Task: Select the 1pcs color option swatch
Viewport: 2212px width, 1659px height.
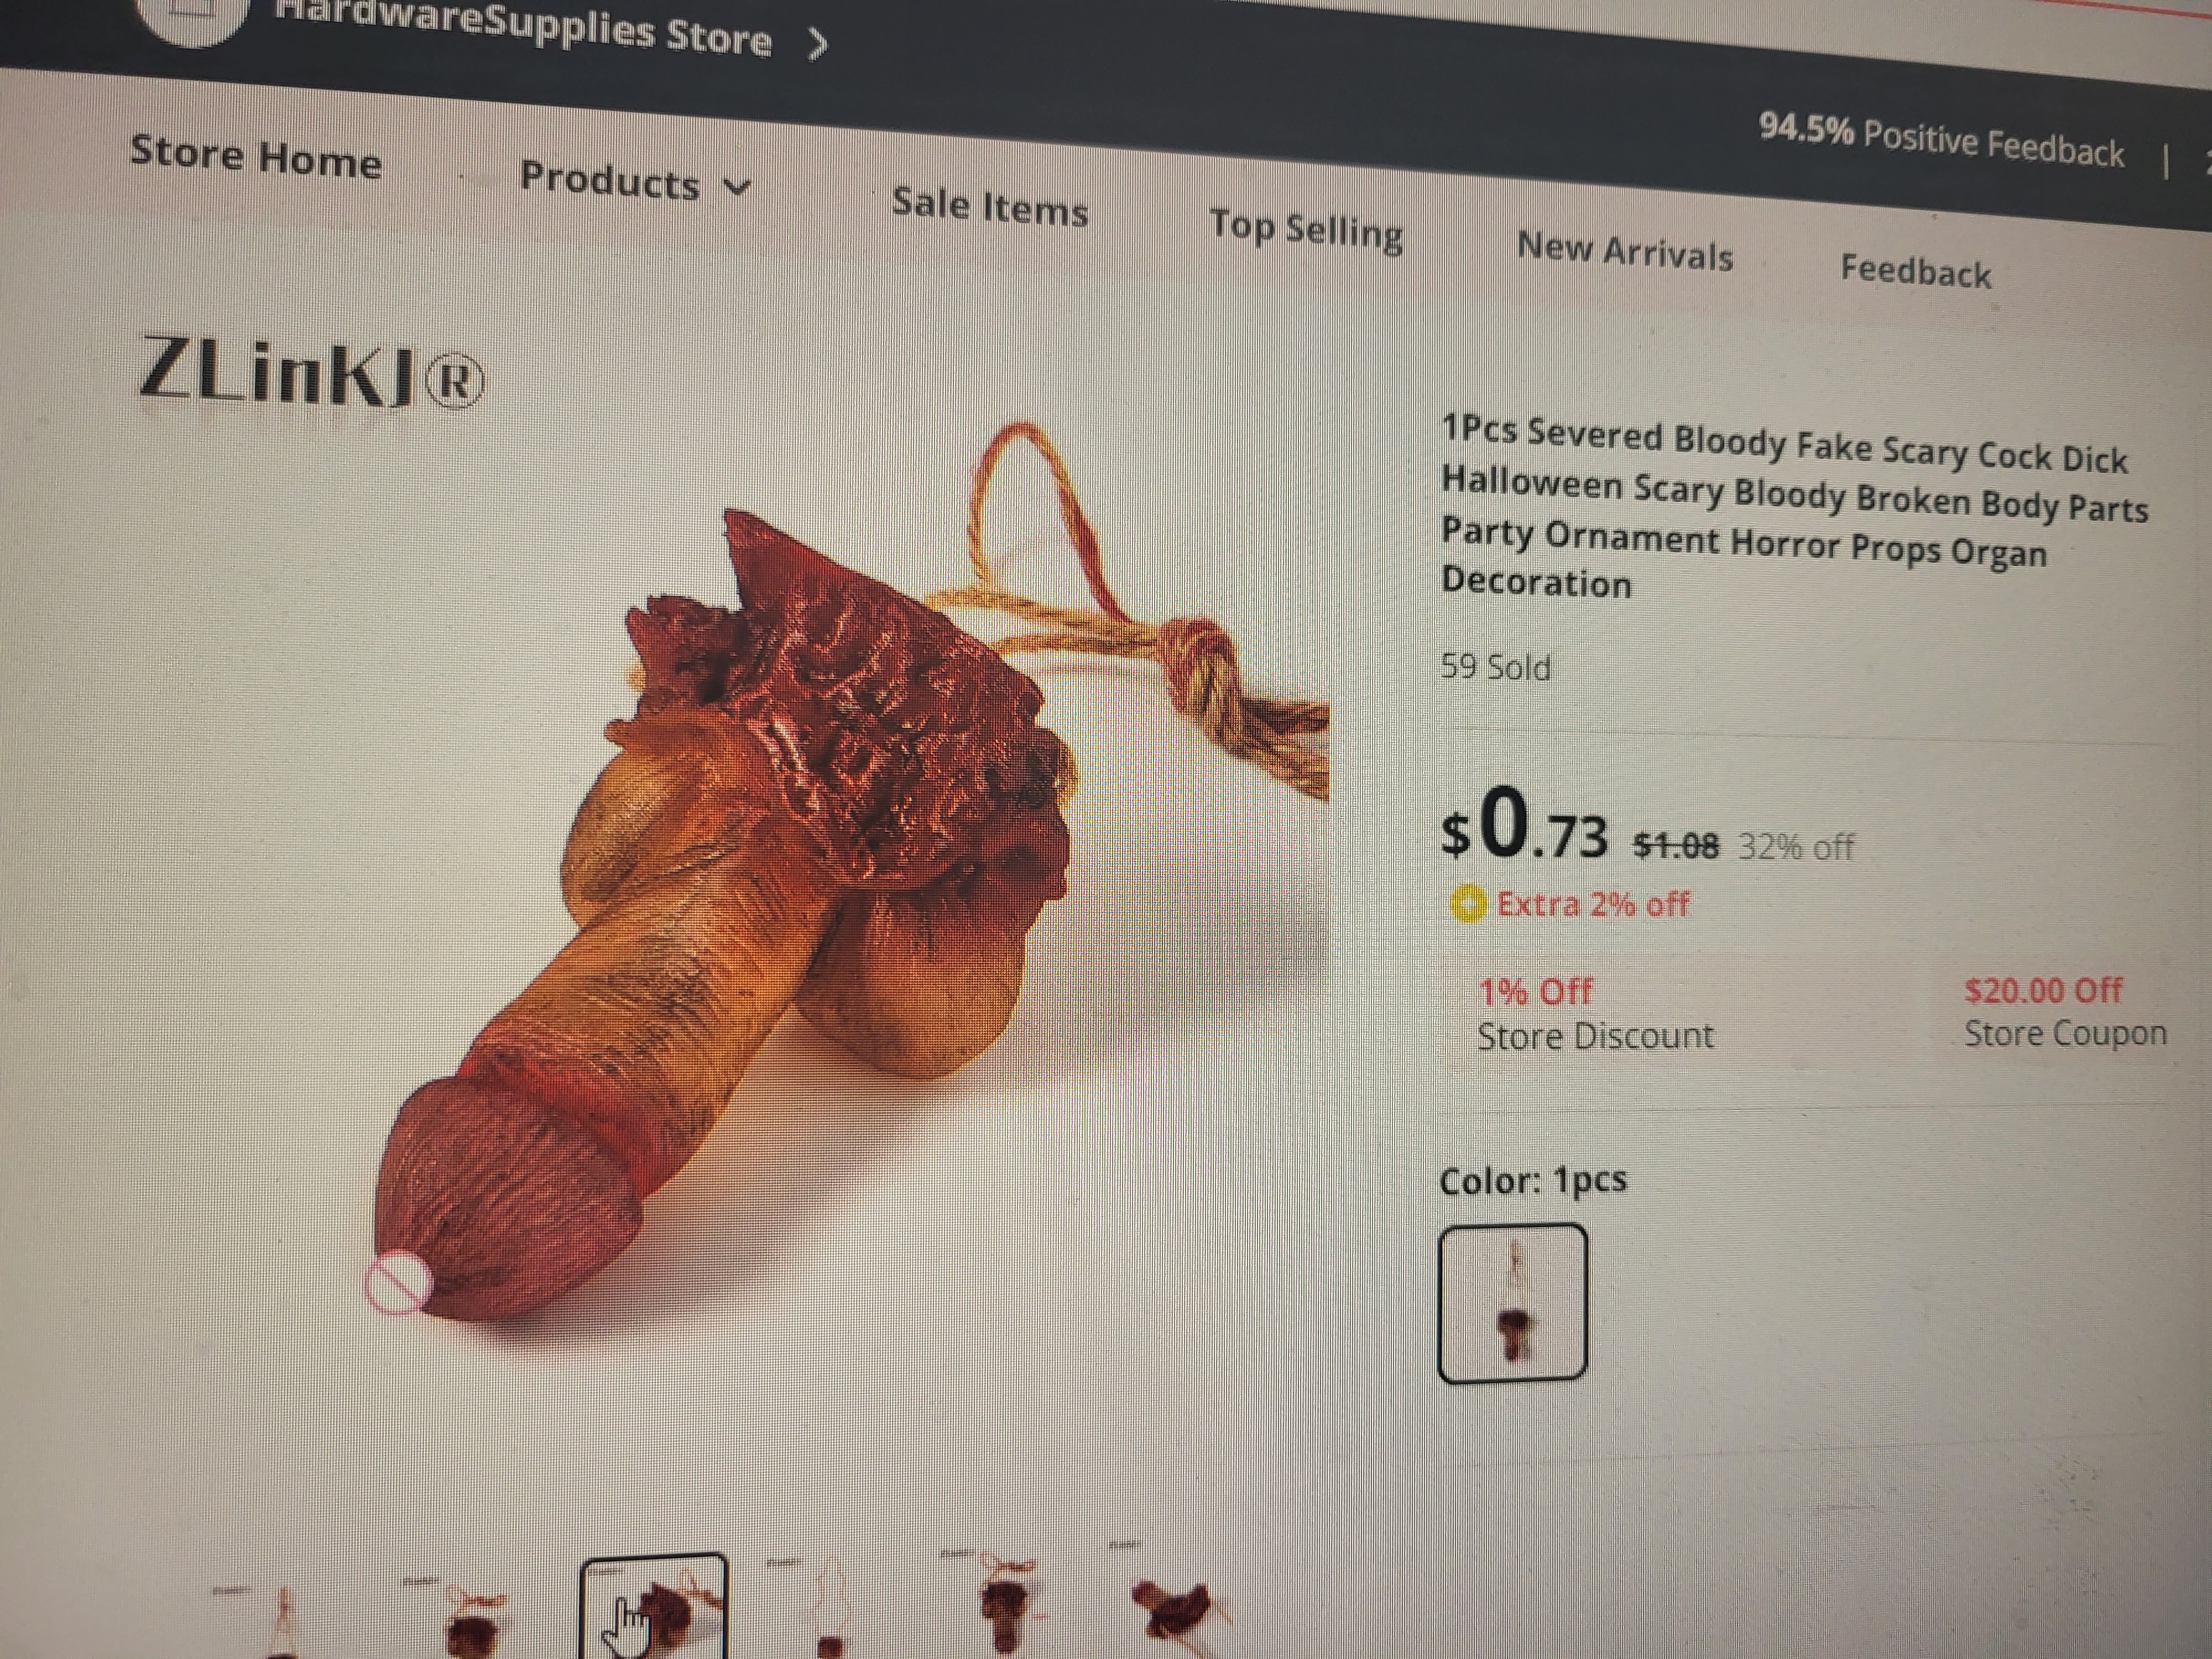Action: point(1512,1304)
